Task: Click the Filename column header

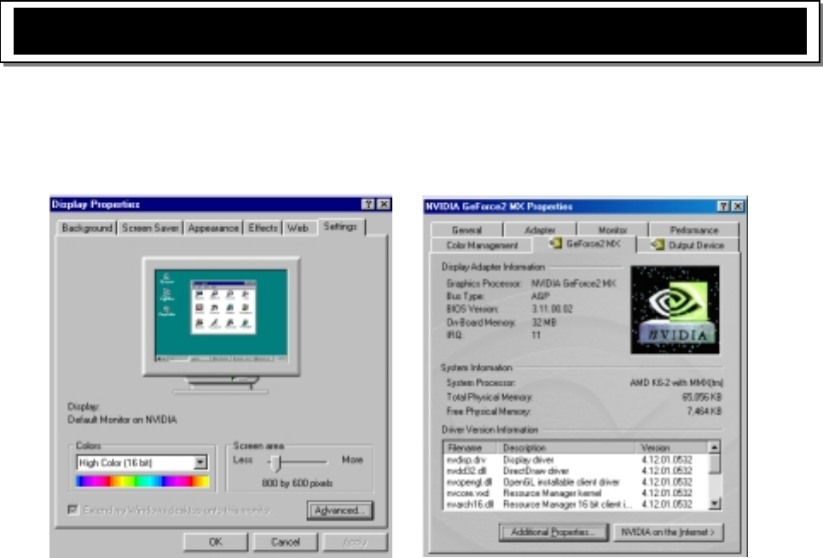Action: coord(471,448)
